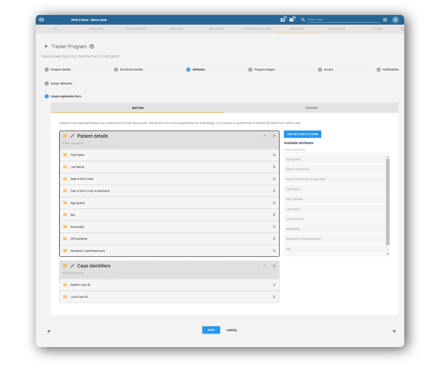Remove Nationality from the section
The image size is (440, 377).
[x=274, y=227]
